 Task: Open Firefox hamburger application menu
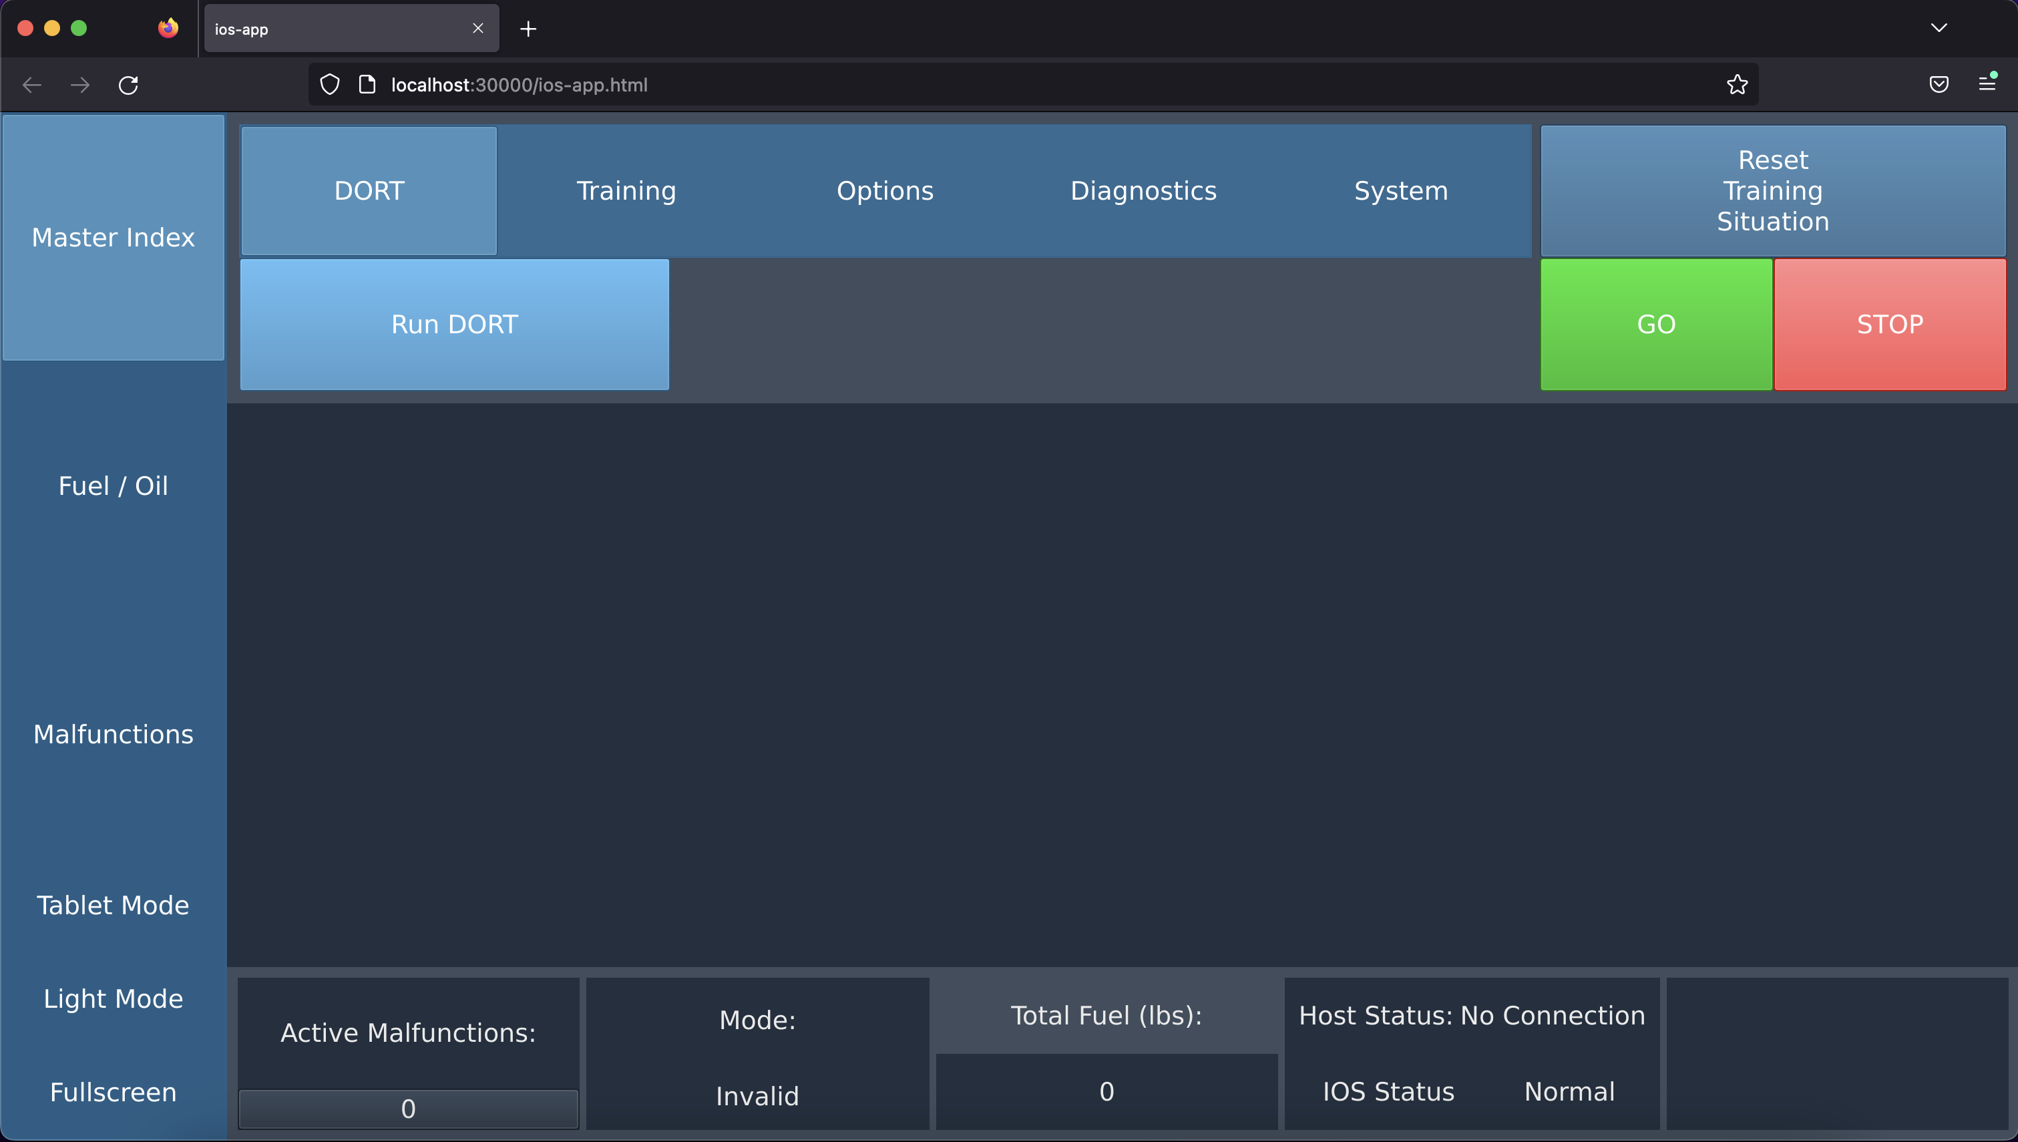tap(1987, 83)
